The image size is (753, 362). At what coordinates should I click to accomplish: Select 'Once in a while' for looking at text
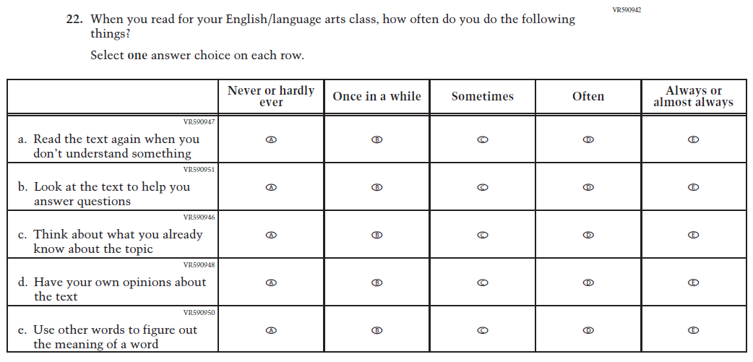(x=376, y=187)
